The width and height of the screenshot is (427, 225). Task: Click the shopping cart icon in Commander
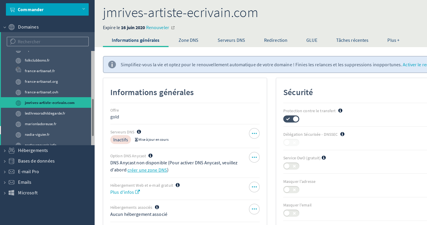[x=12, y=10]
